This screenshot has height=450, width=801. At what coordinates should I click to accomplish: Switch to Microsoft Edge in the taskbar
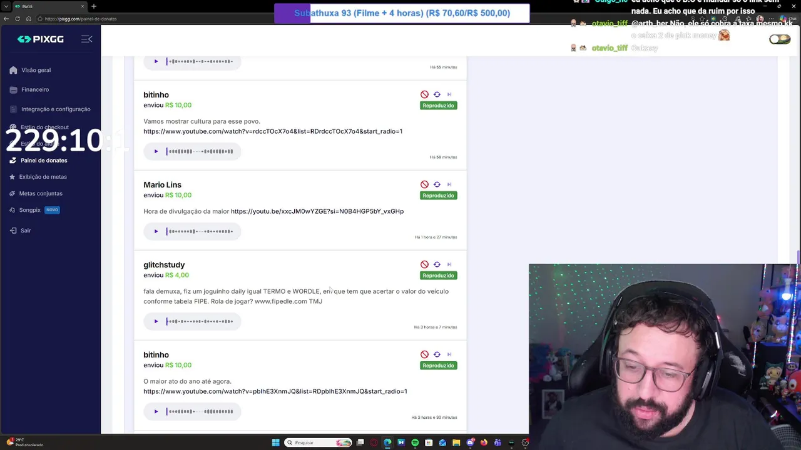[x=387, y=442]
